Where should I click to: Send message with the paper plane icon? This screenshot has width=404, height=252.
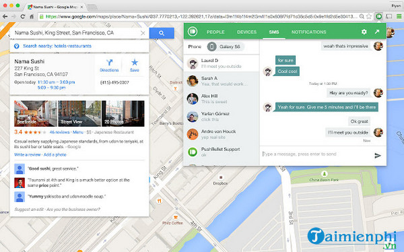(378, 155)
